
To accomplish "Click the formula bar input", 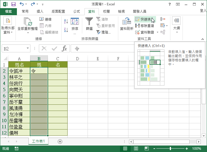I will [x=103, y=48].
